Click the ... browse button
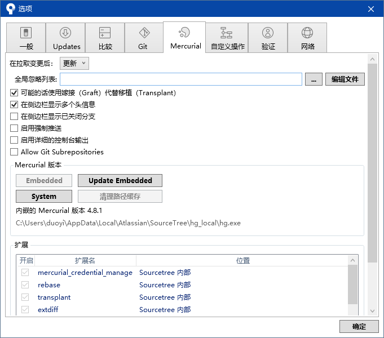Image resolution: width=384 pixels, height=338 pixels. tap(314, 79)
